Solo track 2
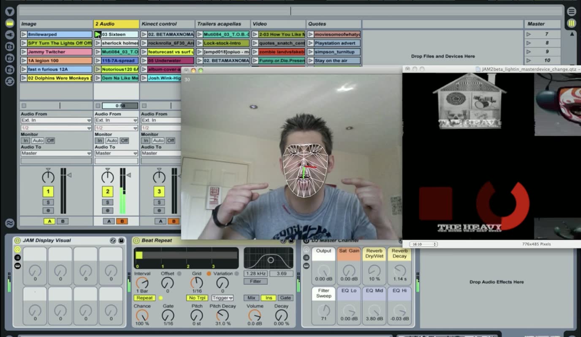 (107, 203)
